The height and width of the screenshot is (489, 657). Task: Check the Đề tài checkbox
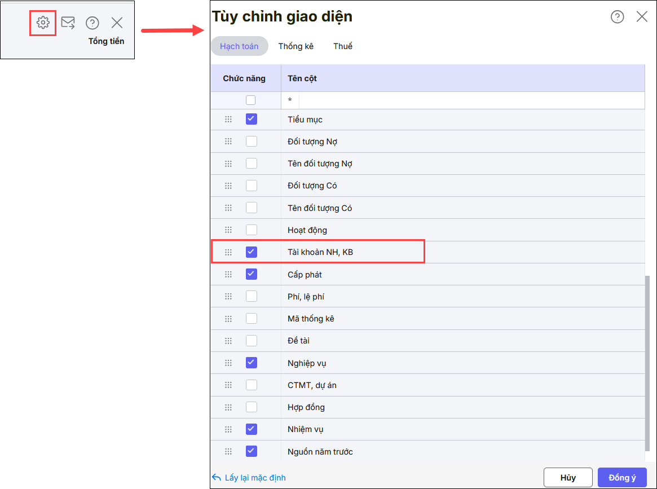tap(252, 341)
